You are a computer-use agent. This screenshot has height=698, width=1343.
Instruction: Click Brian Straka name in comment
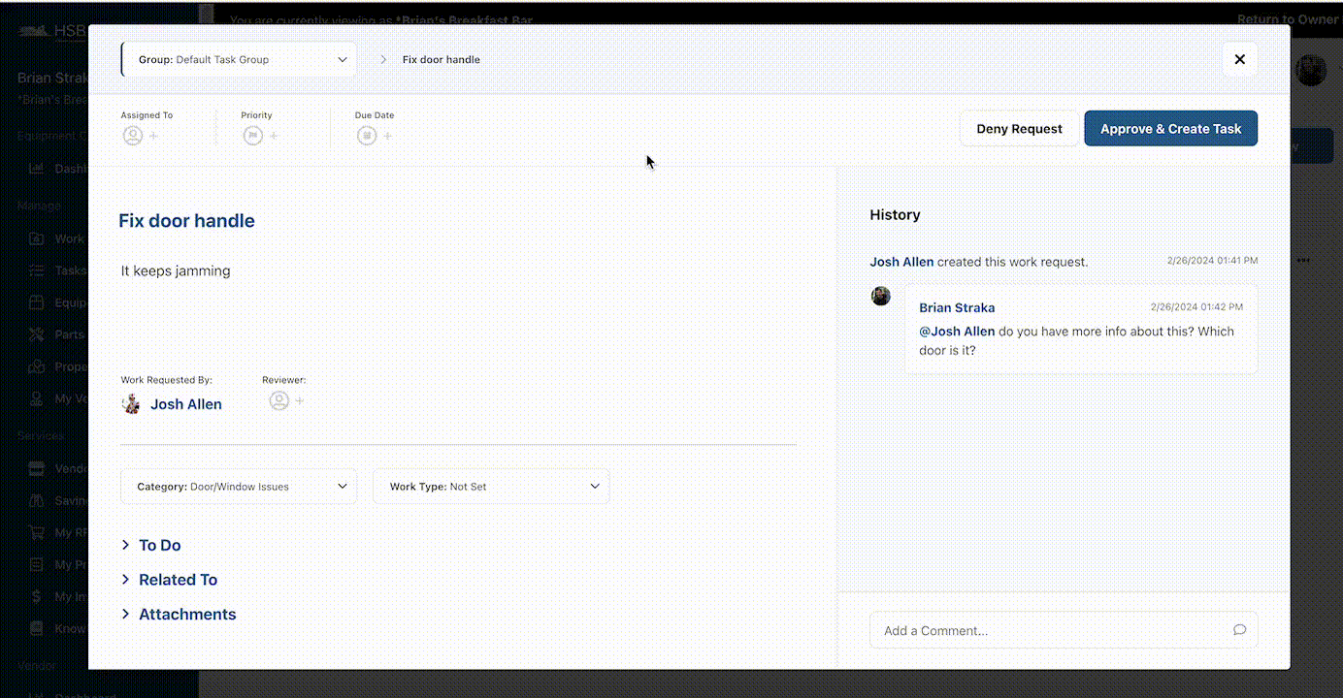(x=957, y=307)
